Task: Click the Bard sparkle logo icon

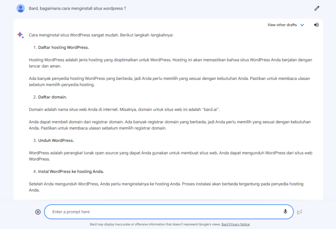Action: pyautogui.click(x=21, y=35)
